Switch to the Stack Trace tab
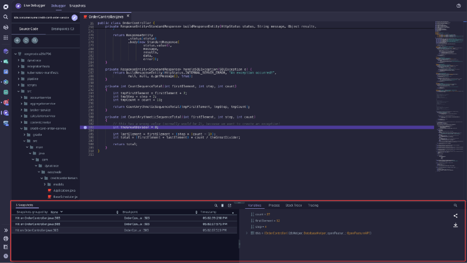 pos(293,205)
